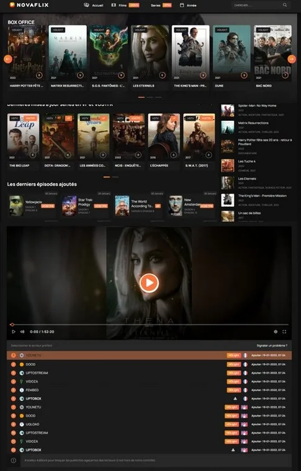Enter fullscreen mode in player

tap(284, 332)
